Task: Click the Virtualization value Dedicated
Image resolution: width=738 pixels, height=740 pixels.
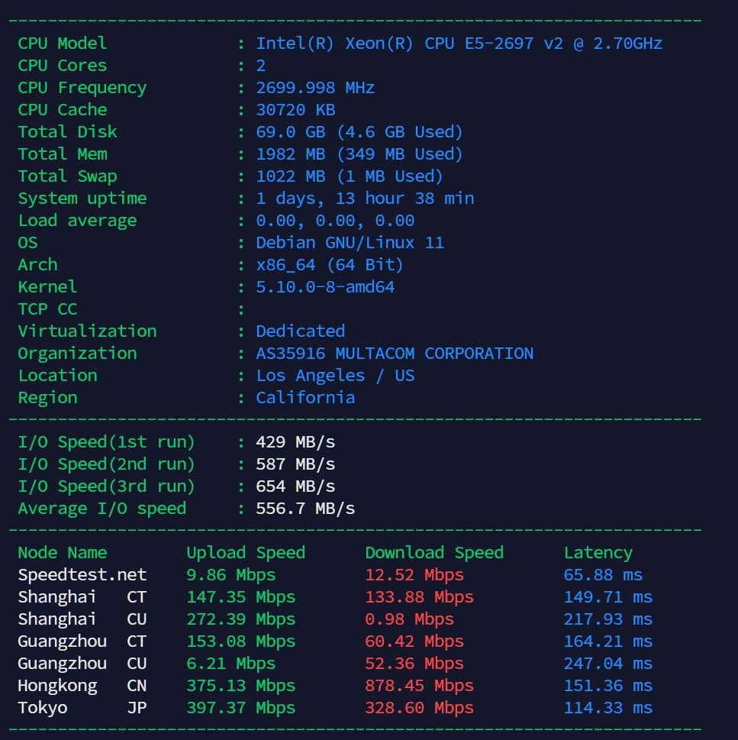Action: click(300, 331)
